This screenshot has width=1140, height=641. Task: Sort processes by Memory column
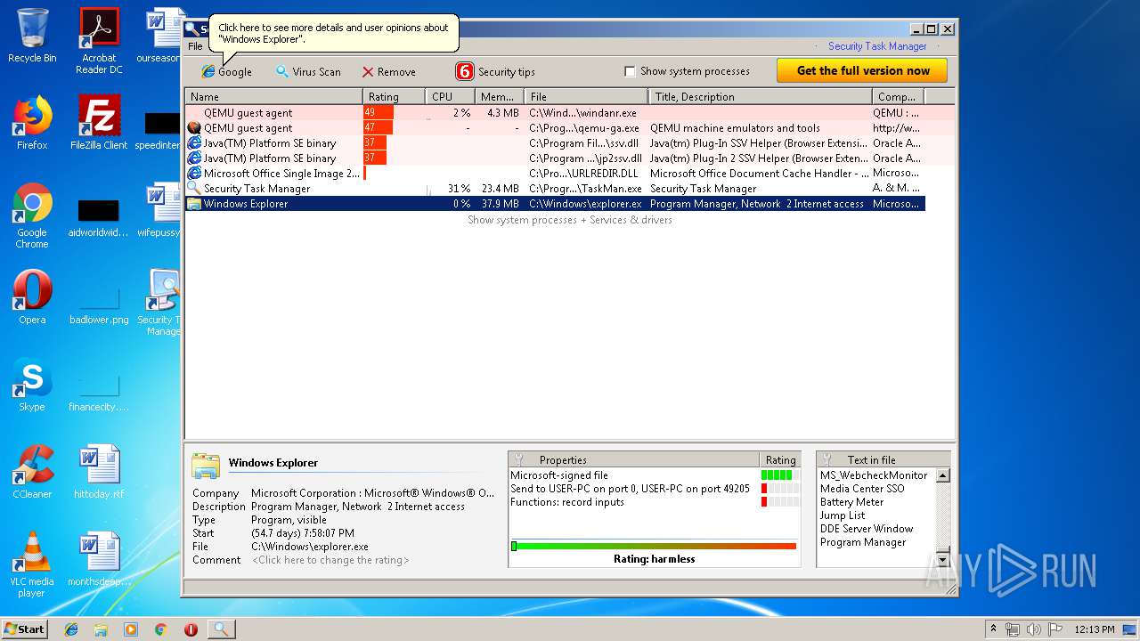tap(499, 96)
